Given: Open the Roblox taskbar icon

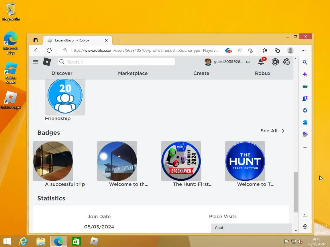Looking at the screenshot, I should 94,241.
